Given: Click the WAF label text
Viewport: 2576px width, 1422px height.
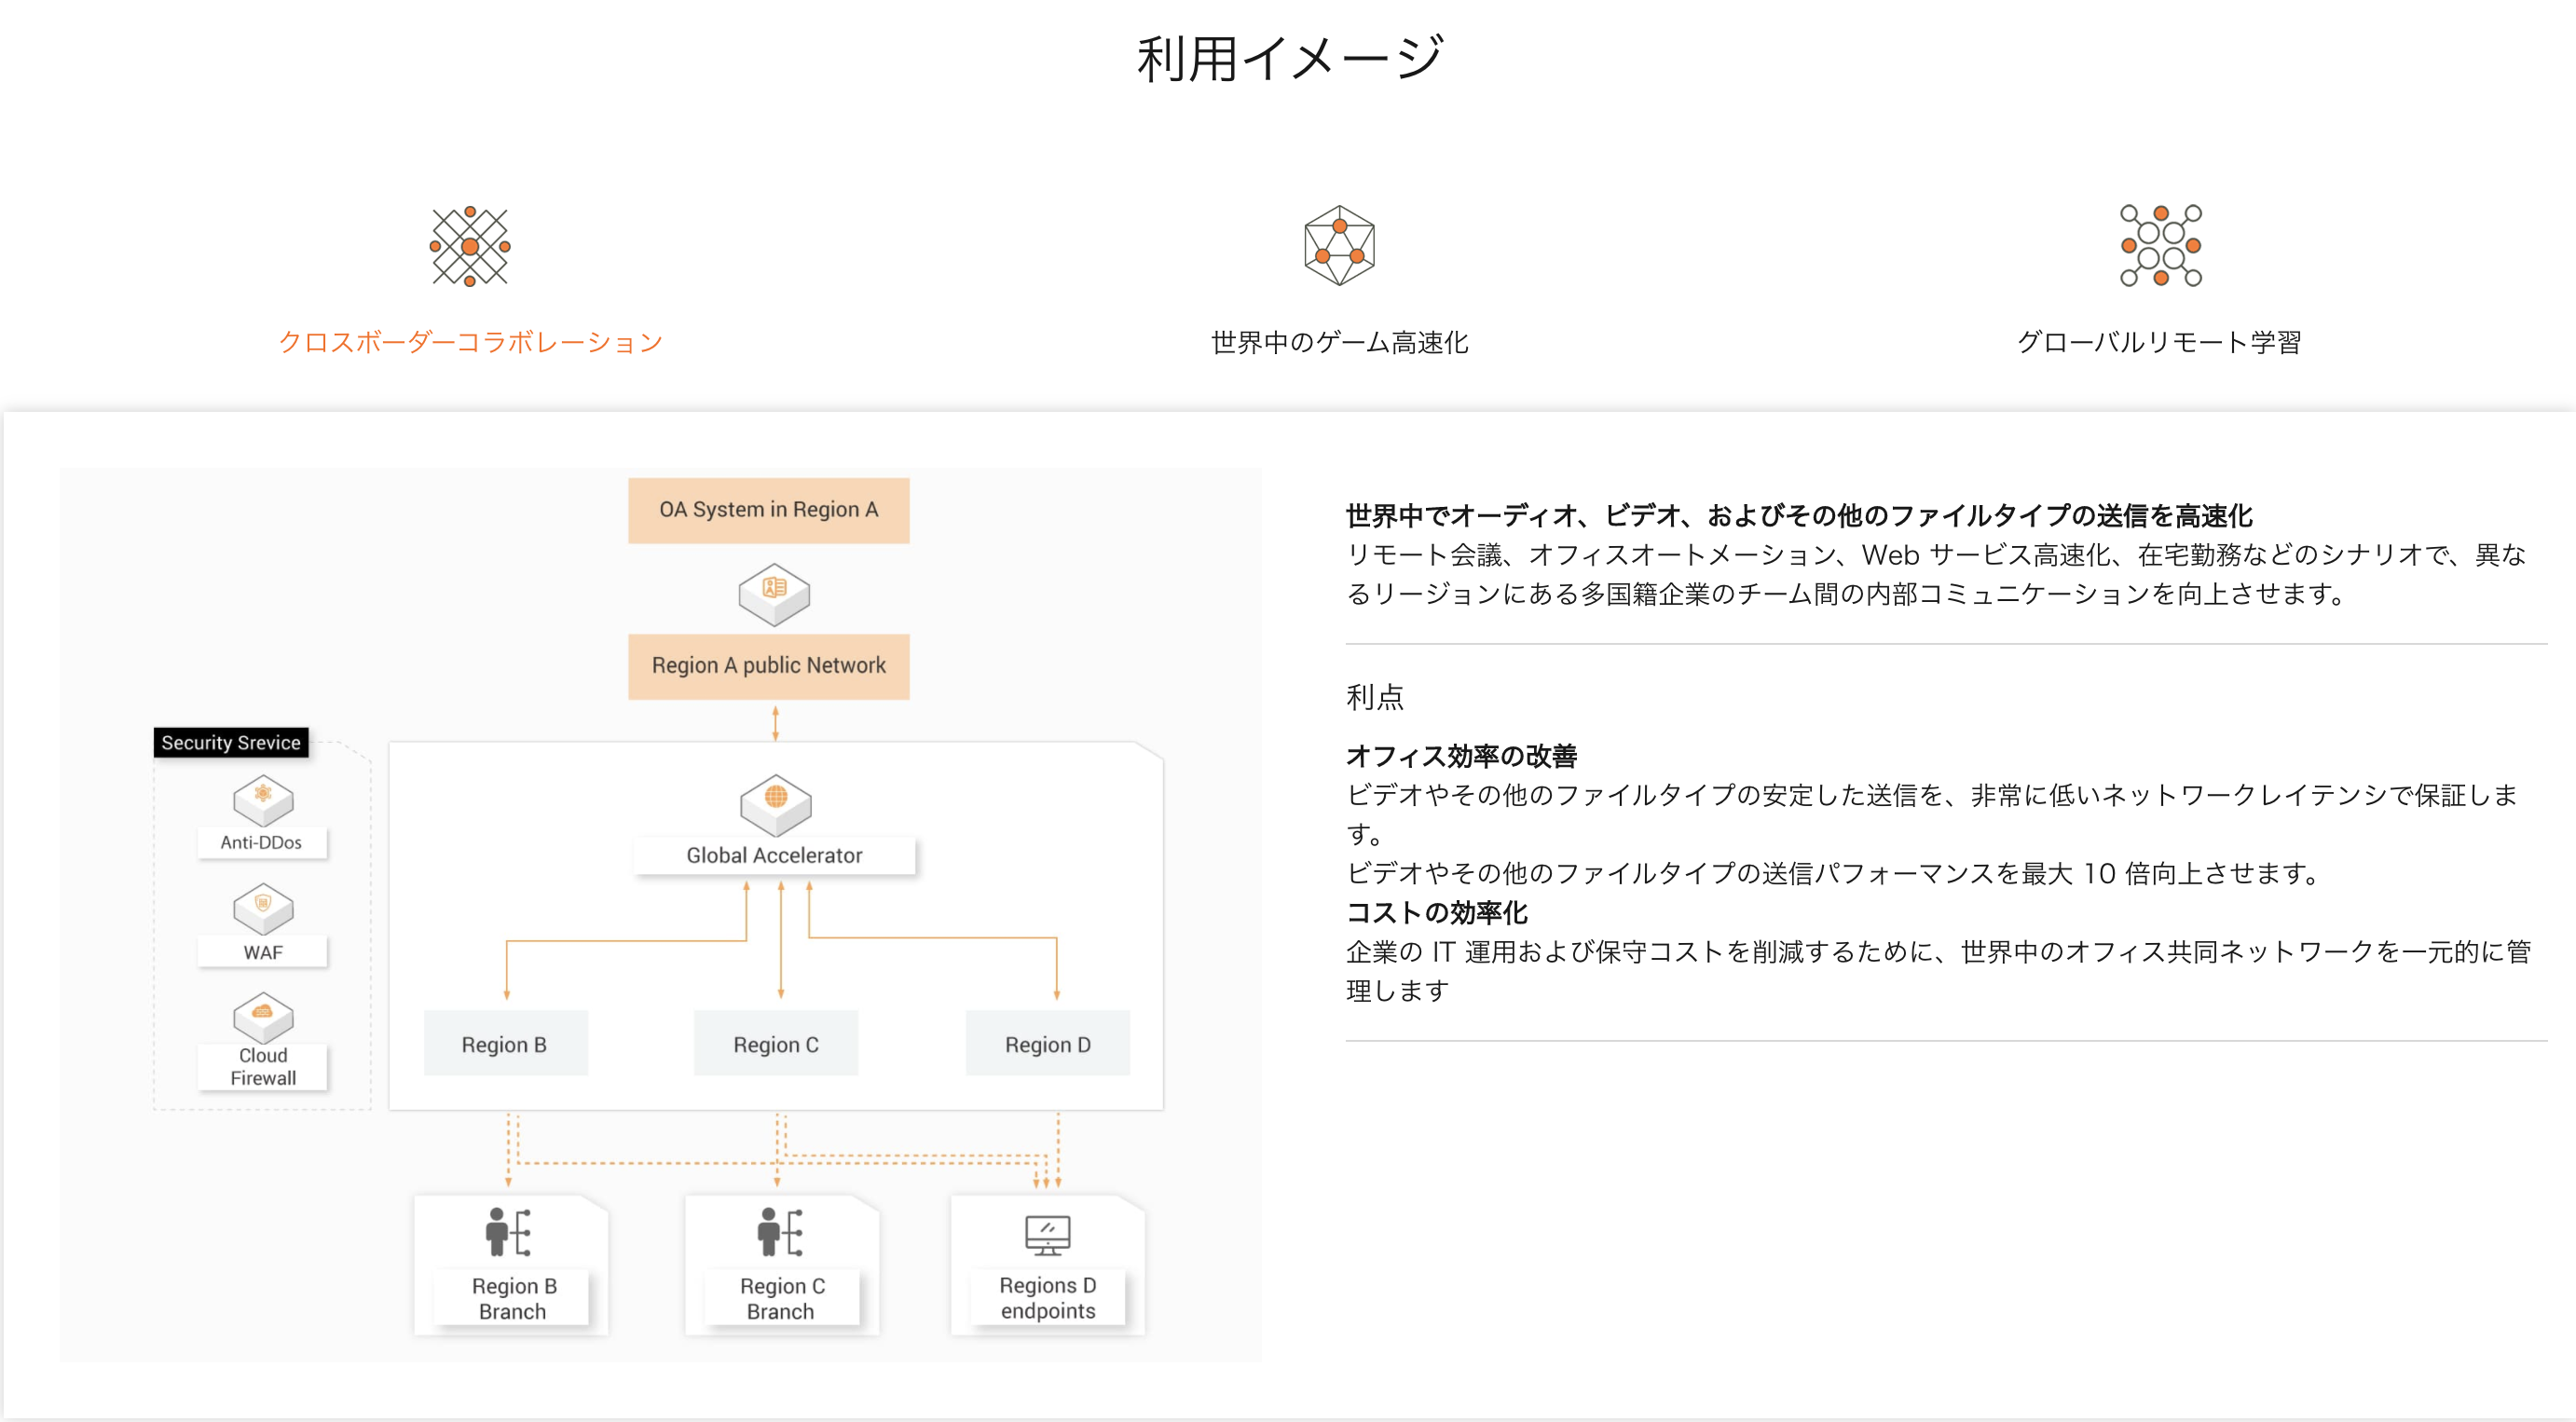Looking at the screenshot, I should pyautogui.click(x=263, y=953).
